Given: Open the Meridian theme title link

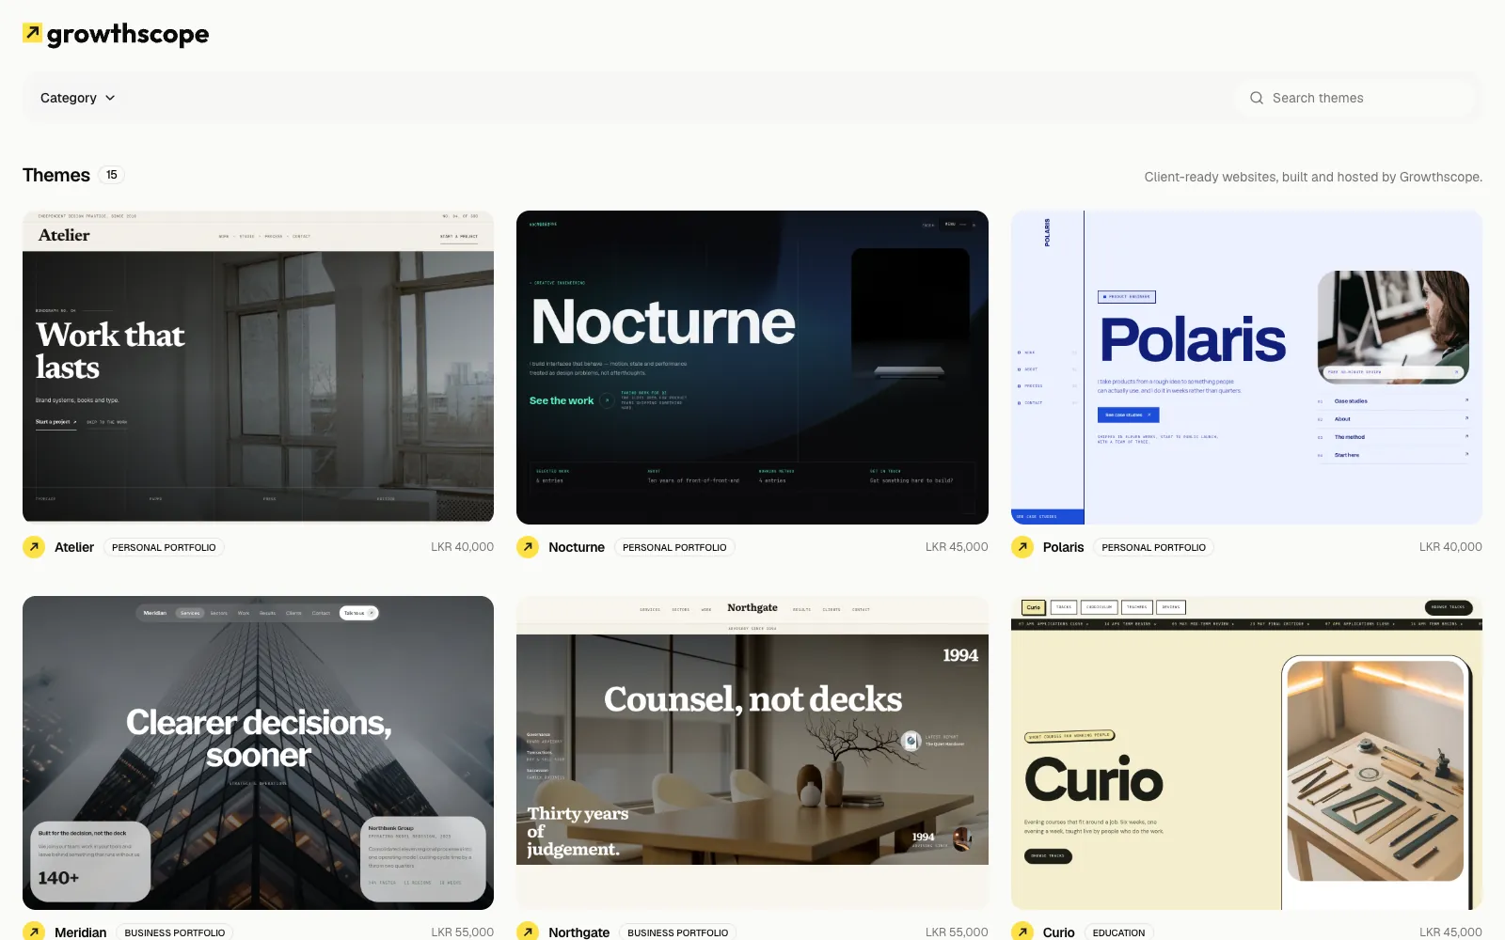Looking at the screenshot, I should click(x=81, y=932).
